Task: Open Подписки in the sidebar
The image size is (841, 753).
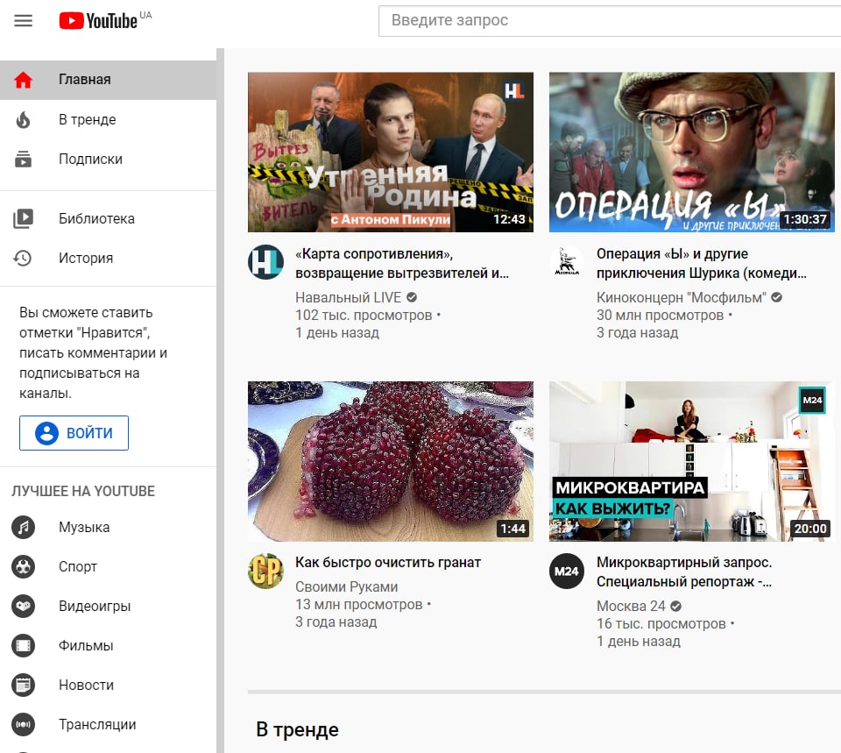Action: point(108,159)
